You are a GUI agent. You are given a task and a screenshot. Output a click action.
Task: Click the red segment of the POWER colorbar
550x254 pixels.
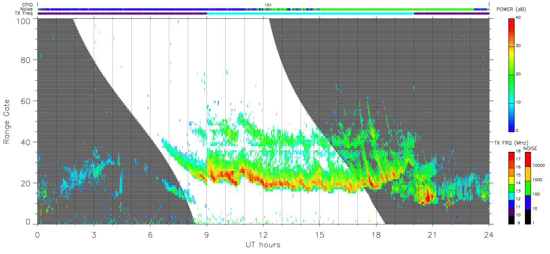pyautogui.click(x=511, y=32)
